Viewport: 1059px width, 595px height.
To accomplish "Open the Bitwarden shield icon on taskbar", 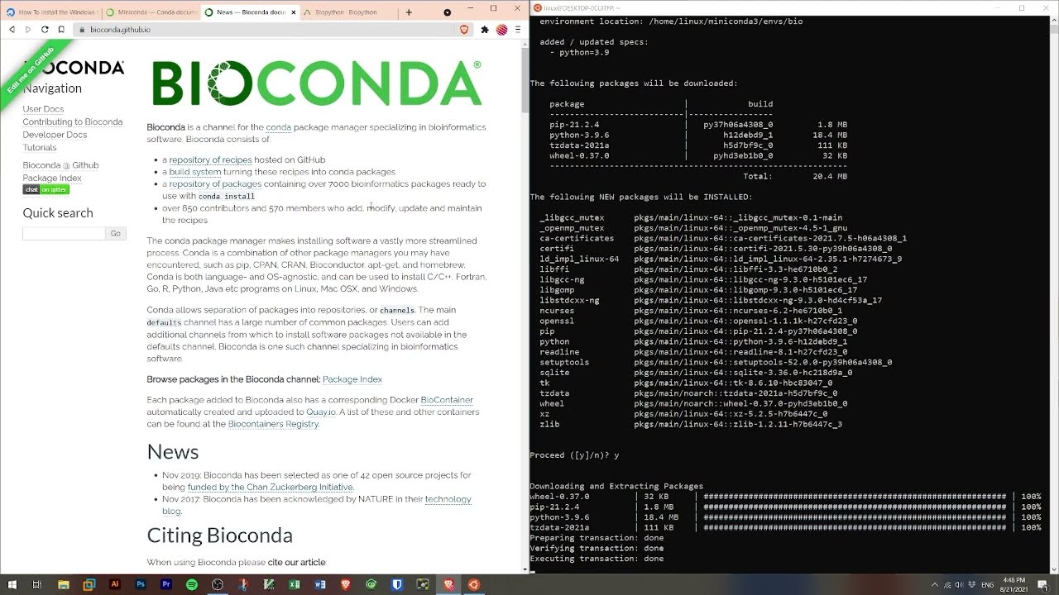I will point(397,584).
